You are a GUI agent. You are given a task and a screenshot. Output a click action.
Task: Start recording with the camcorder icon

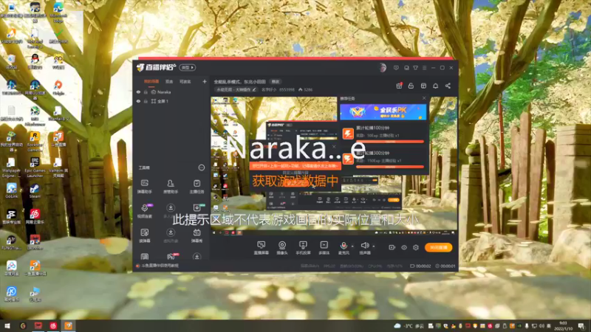click(392, 247)
